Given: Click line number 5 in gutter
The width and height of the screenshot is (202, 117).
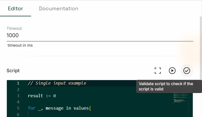Looking at the screenshot, I should coord(18,108).
